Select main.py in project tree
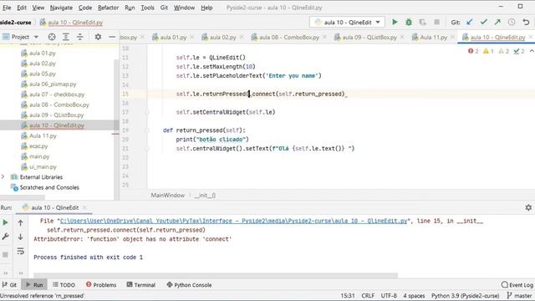This screenshot has width=535, height=301. click(39, 156)
